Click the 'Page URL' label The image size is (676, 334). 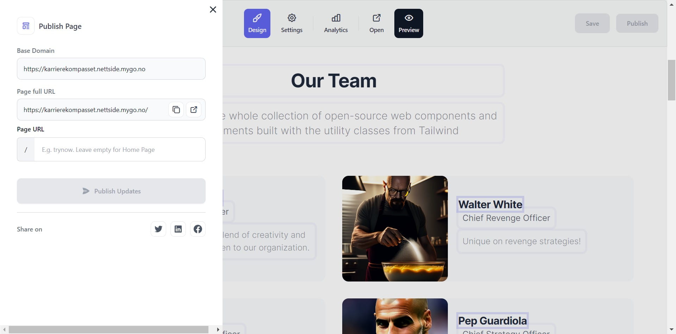31,129
